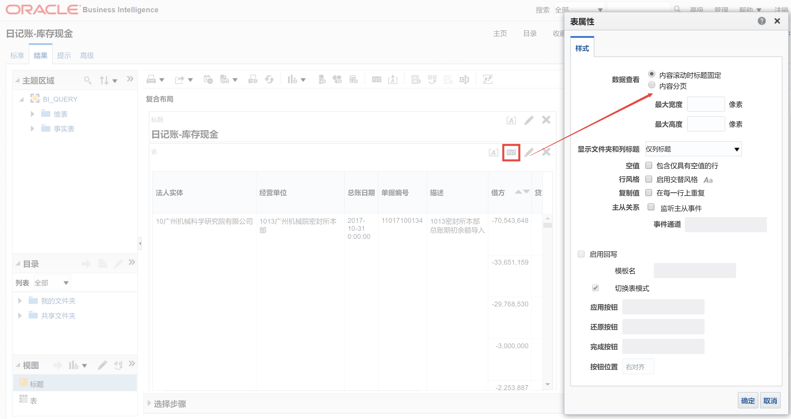The height and width of the screenshot is (419, 791).
Task: Open folder and column headings dropdown
Action: [x=693, y=149]
